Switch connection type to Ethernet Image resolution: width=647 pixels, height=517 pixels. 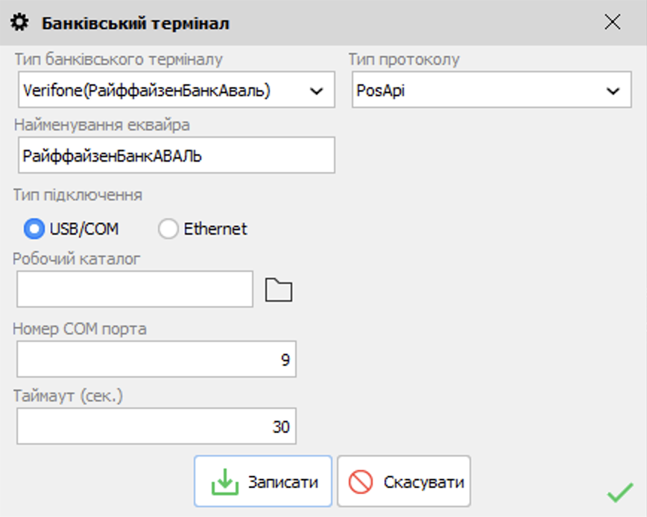tap(170, 229)
